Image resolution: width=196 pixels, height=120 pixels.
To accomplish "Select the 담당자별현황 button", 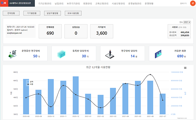I will pyautogui.click(x=53, y=13).
